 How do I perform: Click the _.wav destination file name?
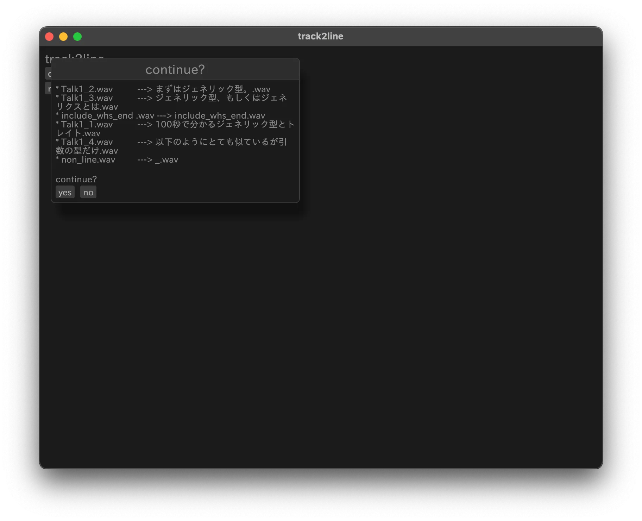coord(166,159)
